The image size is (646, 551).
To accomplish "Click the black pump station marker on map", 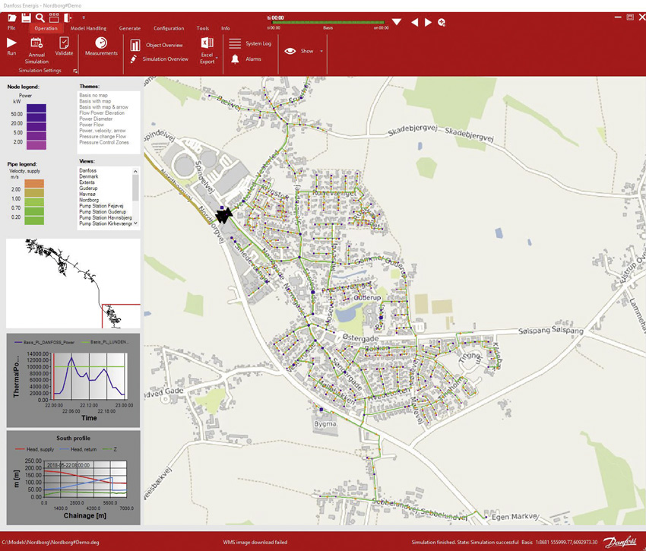I will pos(223,216).
